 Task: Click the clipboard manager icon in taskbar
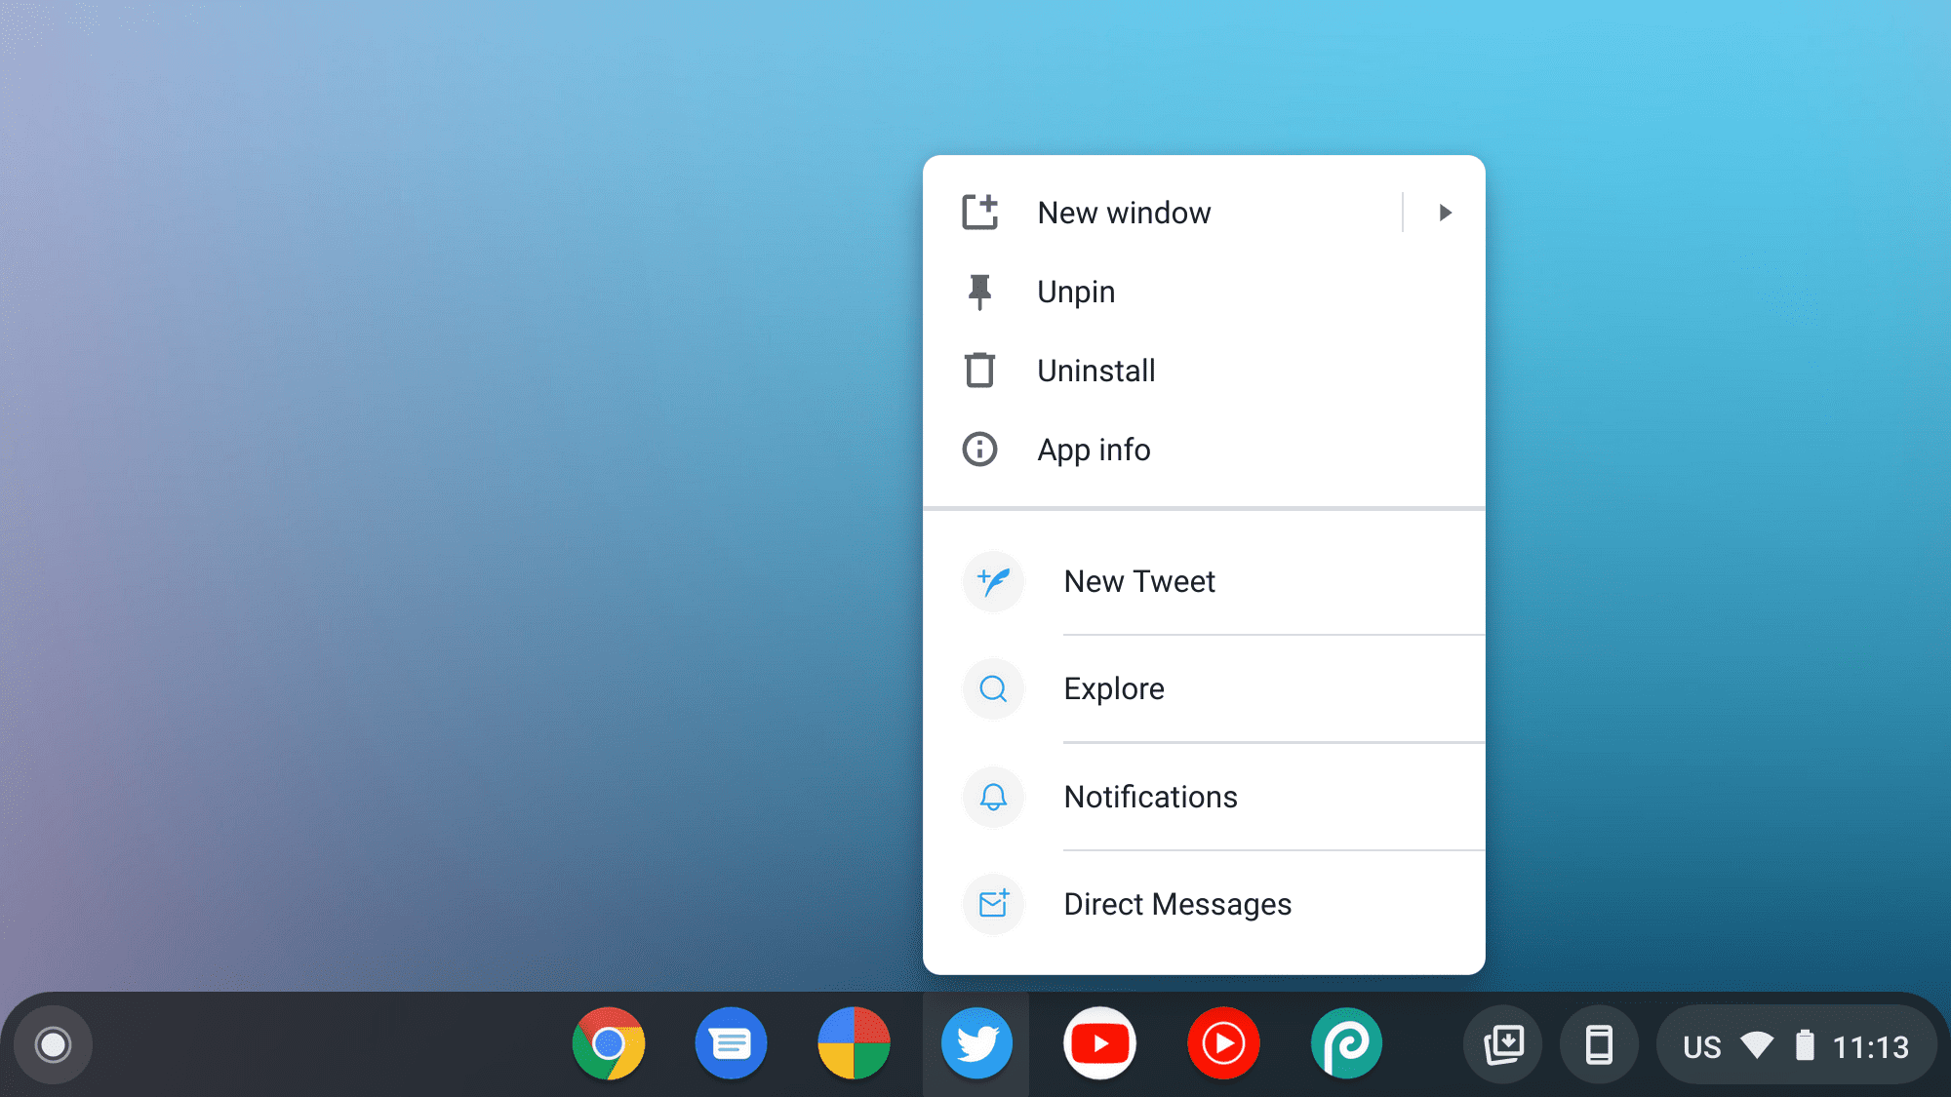(1502, 1043)
